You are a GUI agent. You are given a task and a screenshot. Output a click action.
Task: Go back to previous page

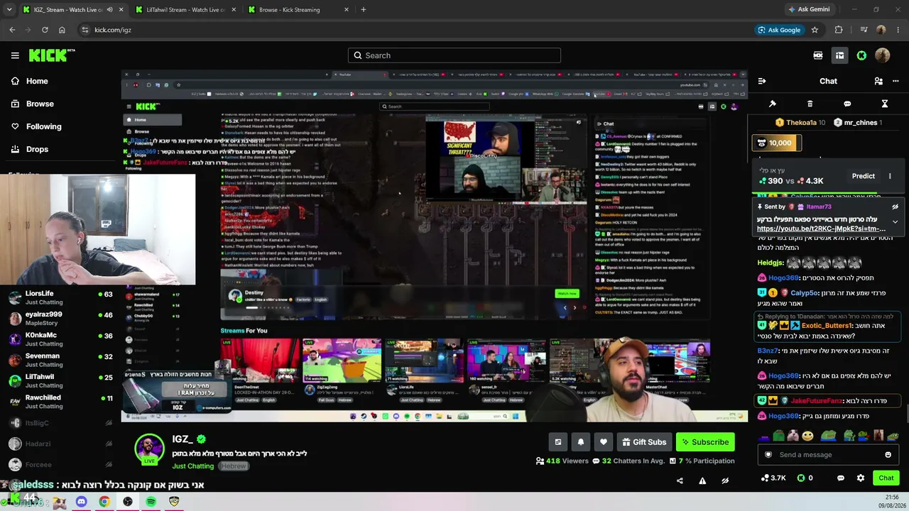tap(12, 30)
